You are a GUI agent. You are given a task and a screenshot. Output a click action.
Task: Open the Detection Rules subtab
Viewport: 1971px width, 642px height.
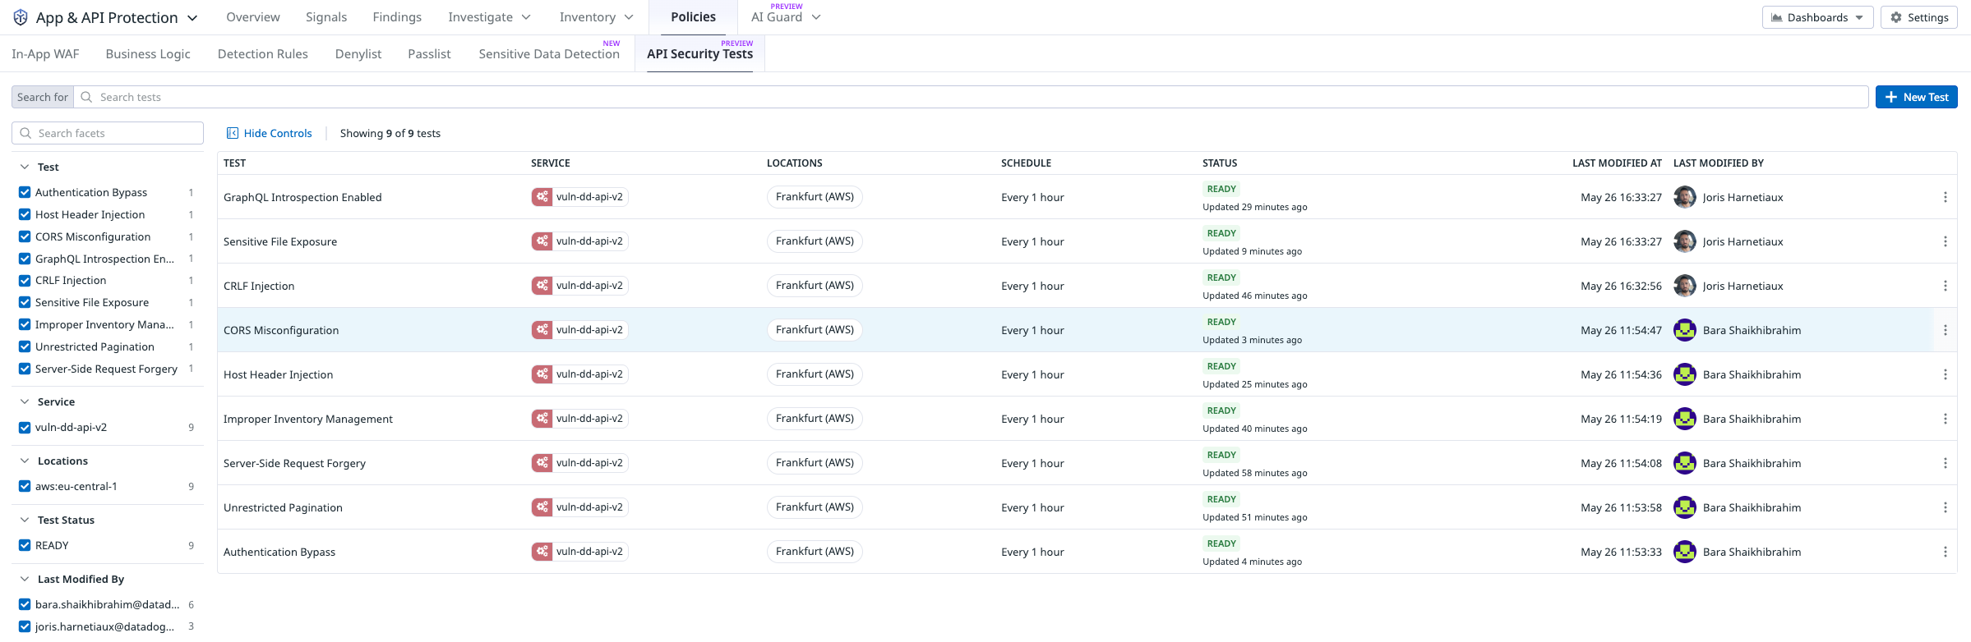(x=263, y=54)
